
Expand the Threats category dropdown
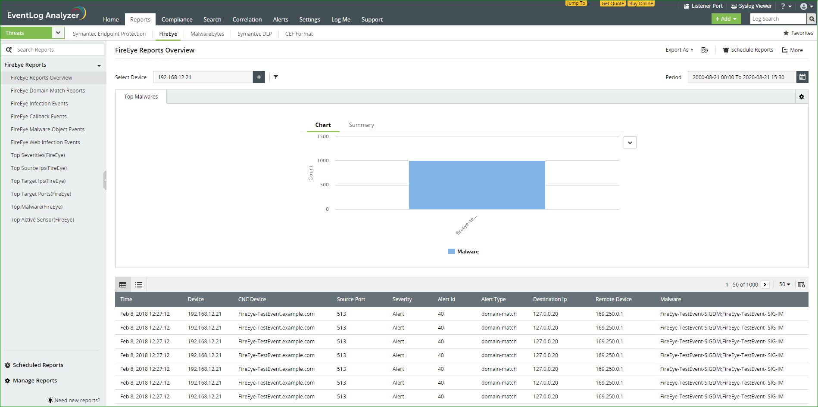(x=58, y=32)
